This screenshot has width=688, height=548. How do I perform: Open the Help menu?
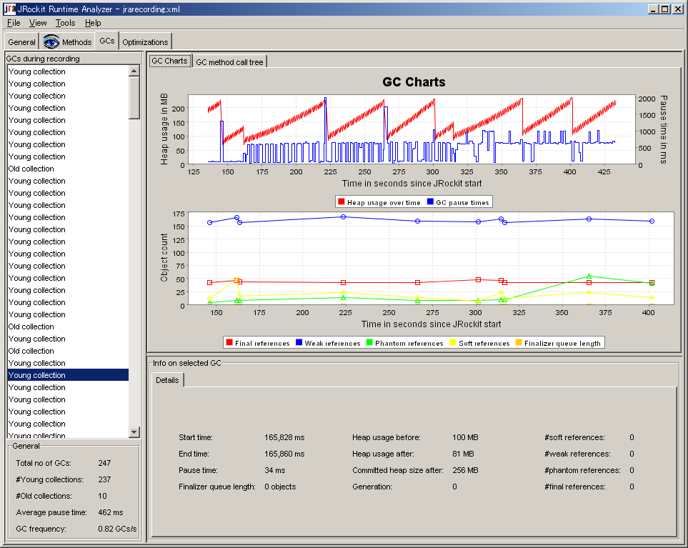click(93, 23)
